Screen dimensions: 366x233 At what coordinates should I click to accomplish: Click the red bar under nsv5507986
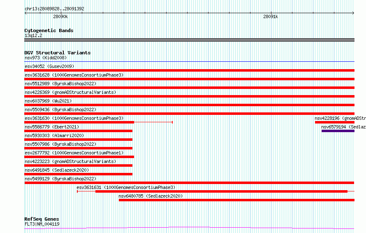tap(79, 148)
